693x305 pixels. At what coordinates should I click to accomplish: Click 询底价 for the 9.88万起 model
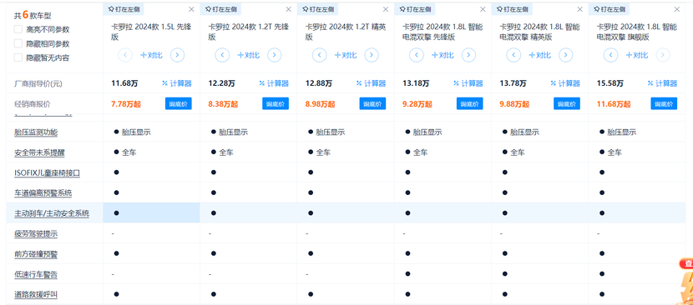[x=567, y=103]
